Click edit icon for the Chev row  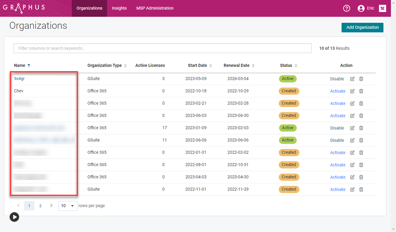(352, 91)
